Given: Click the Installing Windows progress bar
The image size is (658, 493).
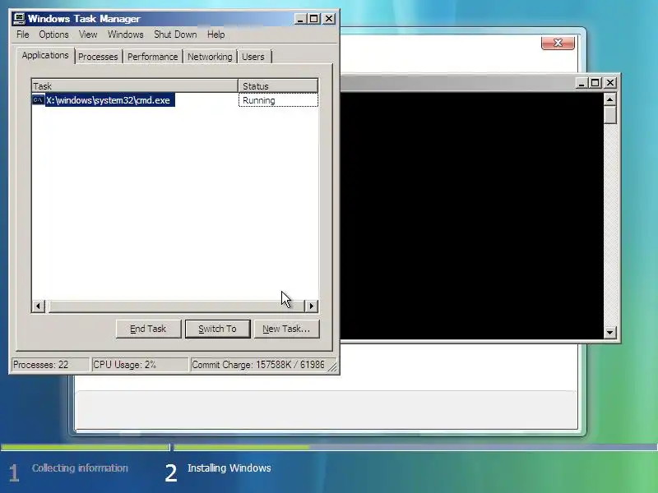Looking at the screenshot, I should [415, 447].
